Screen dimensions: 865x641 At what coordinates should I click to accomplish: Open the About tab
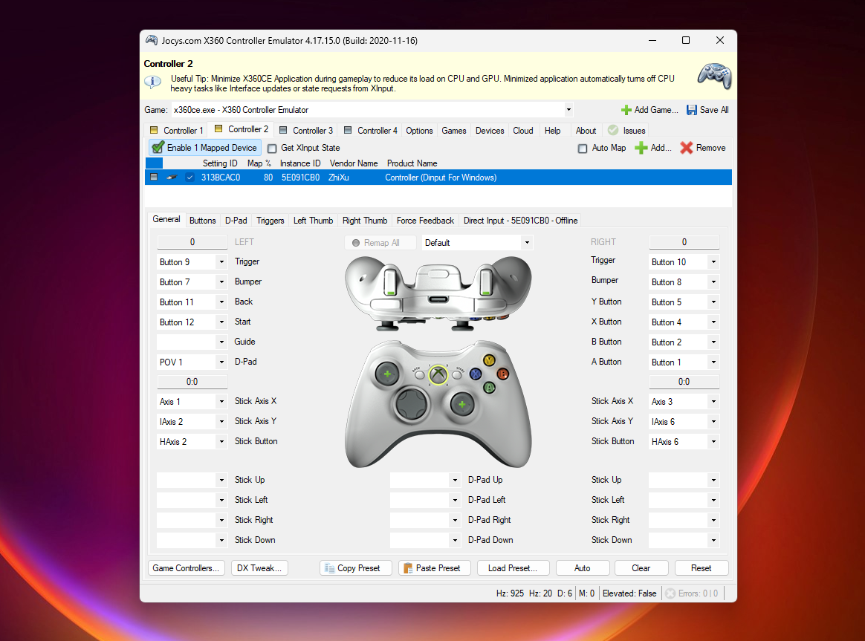click(586, 131)
